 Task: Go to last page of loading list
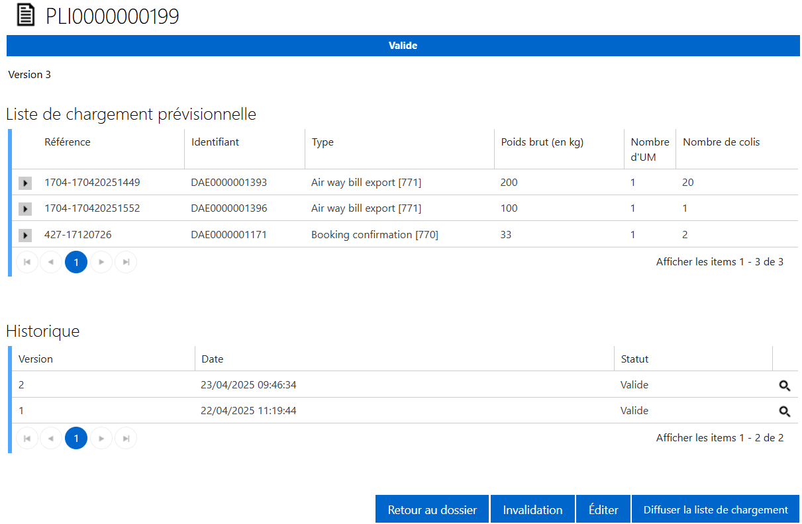point(126,263)
